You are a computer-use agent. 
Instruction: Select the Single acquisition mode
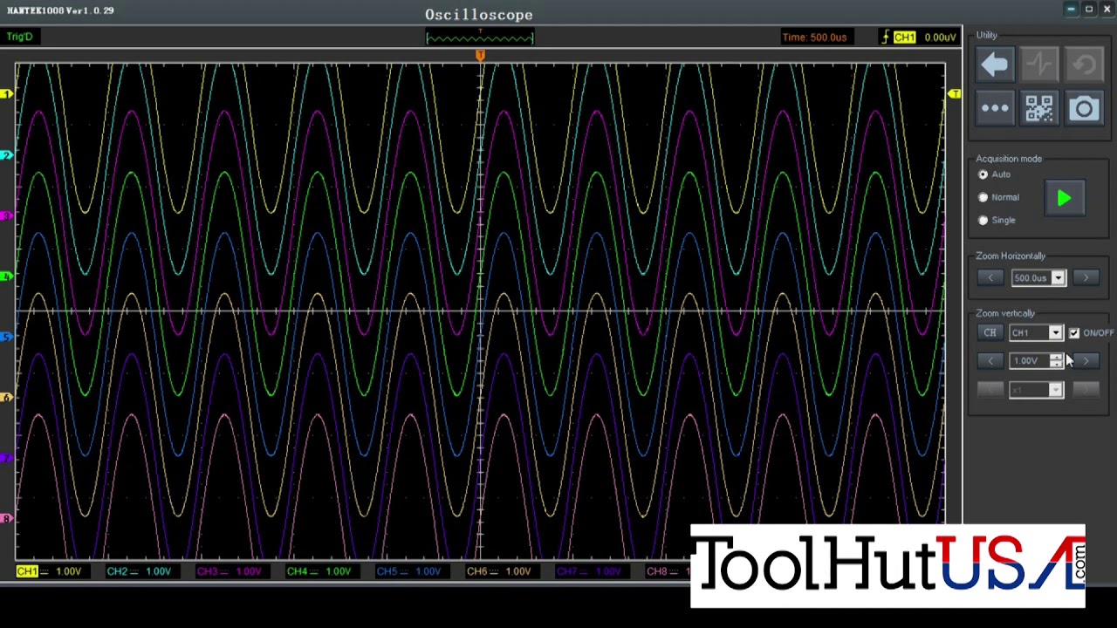(x=983, y=220)
